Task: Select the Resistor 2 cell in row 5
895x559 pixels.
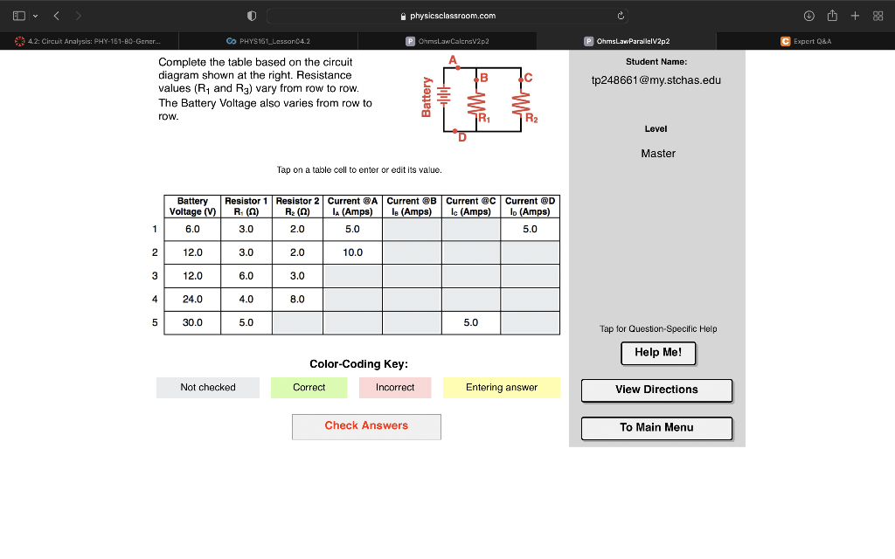Action: pos(297,322)
